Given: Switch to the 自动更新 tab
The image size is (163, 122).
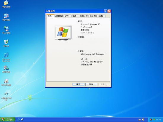Looking at the screenshot, I should click(x=93, y=16).
